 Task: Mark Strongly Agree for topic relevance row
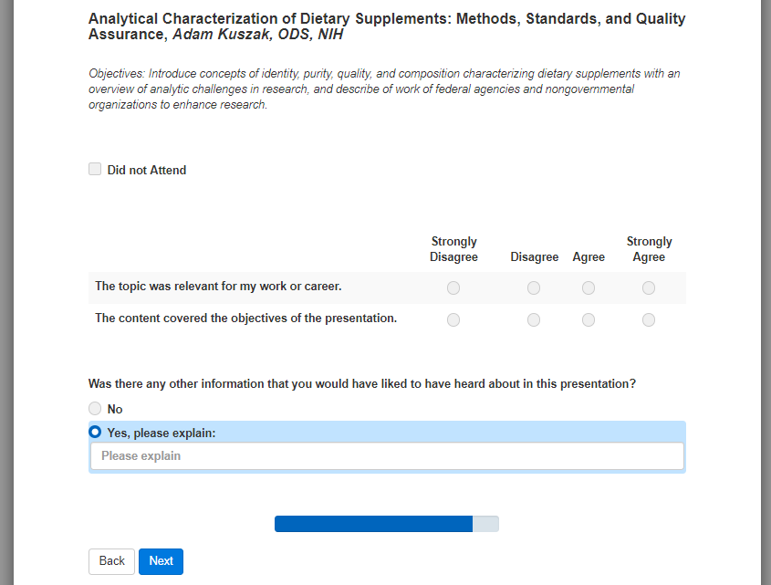[x=649, y=288]
